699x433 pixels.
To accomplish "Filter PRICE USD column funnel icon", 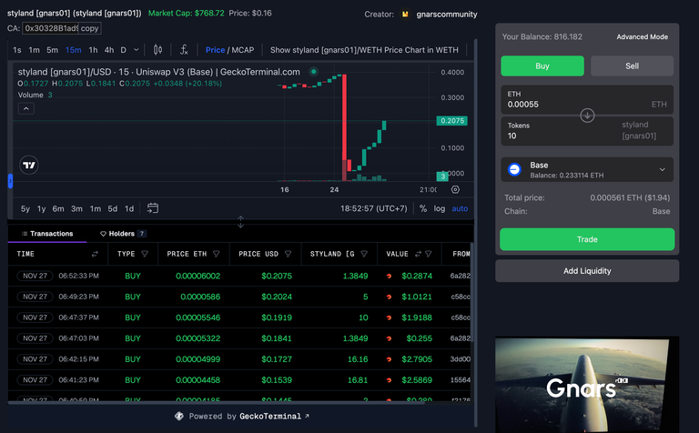I will click(x=288, y=254).
